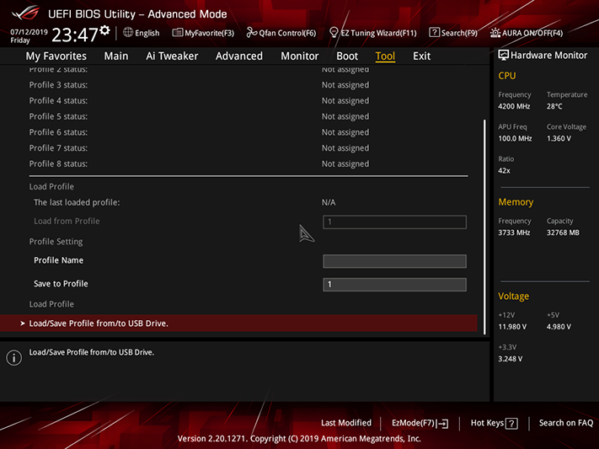Click the Save to Profile label
The height and width of the screenshot is (449, 599).
61,284
